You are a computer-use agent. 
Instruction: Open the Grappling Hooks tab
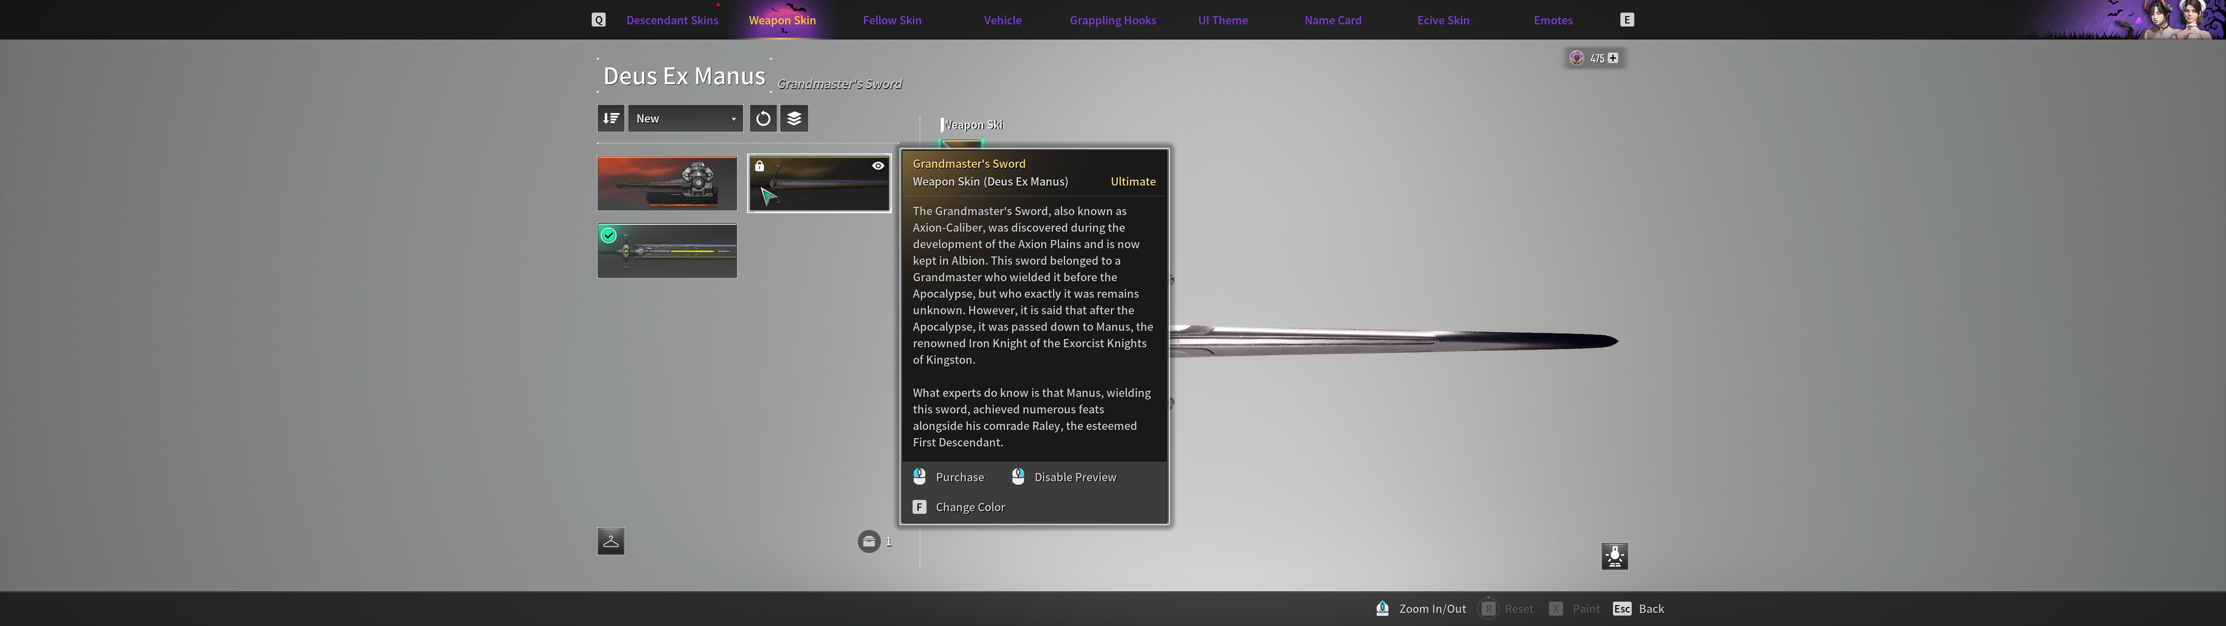click(x=1112, y=20)
